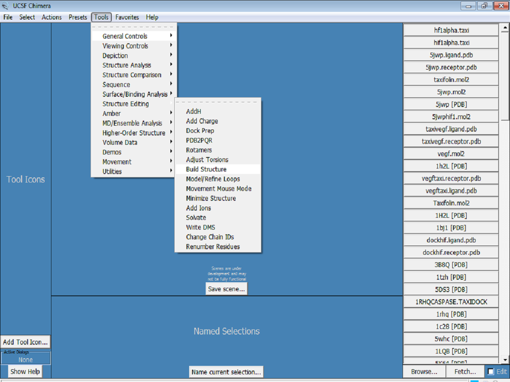Open recent file taxifolin.mol2
The image size is (510, 382).
[451, 80]
